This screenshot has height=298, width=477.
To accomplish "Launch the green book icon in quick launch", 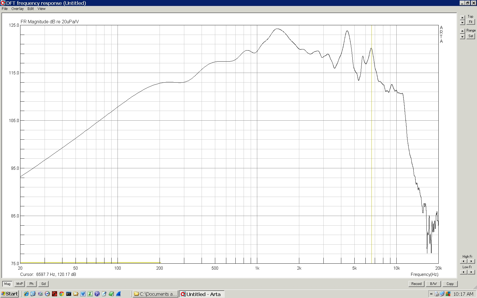I will tap(111, 294).
